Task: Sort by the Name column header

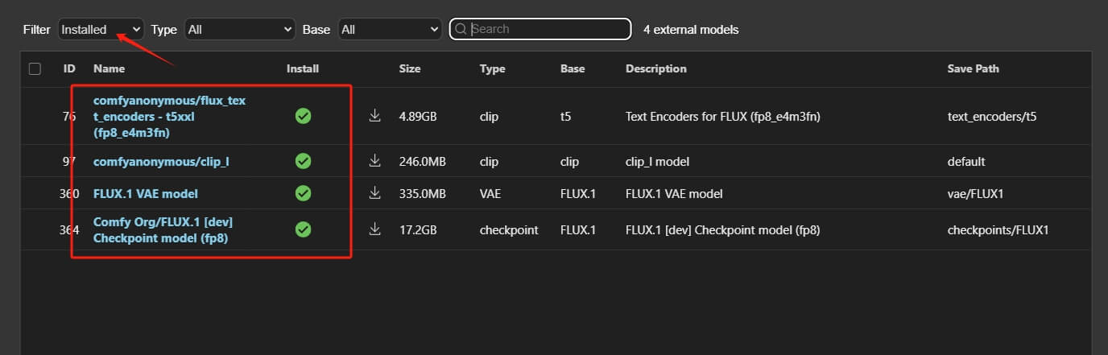Action: pyautogui.click(x=109, y=68)
